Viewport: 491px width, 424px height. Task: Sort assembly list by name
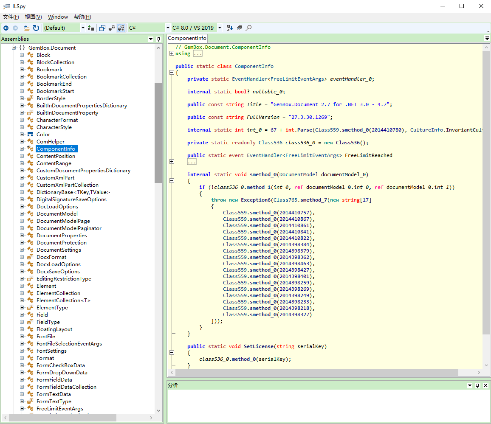tap(229, 28)
